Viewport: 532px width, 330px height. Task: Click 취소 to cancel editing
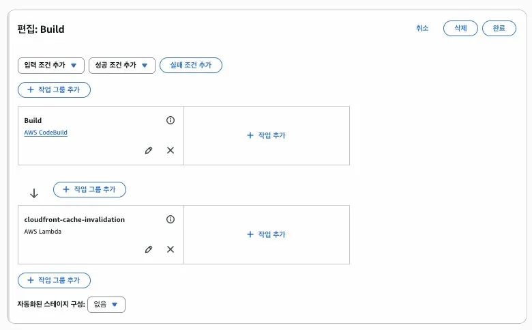tap(422, 28)
